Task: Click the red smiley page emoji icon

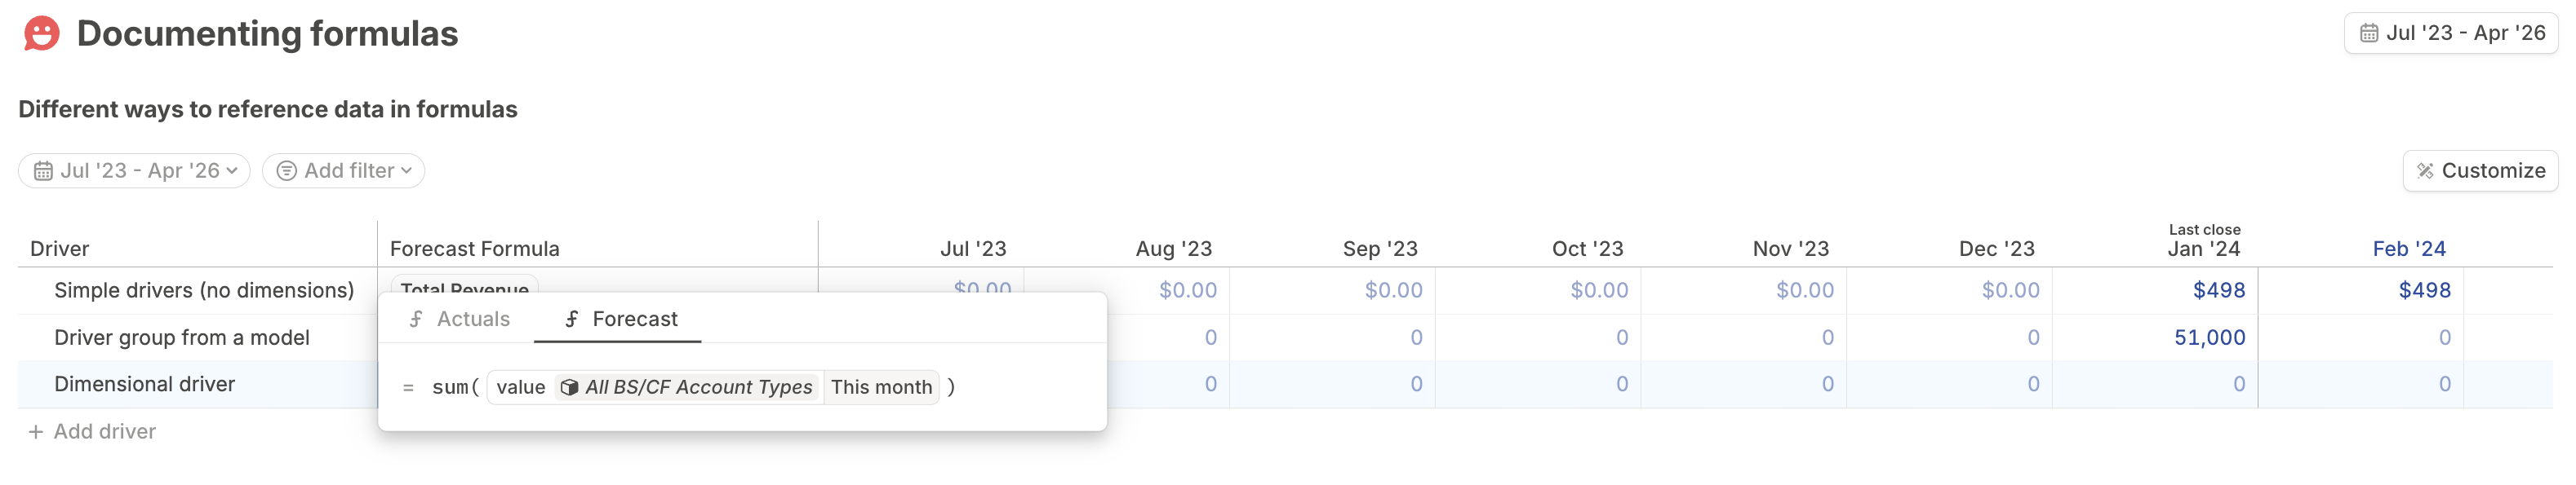Action: click(x=41, y=33)
